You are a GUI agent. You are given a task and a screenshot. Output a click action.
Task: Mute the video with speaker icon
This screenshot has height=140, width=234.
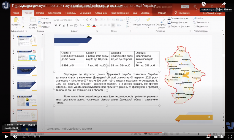click(15, 136)
